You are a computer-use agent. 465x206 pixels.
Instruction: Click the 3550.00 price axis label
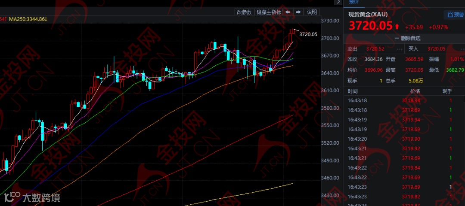click(330, 125)
